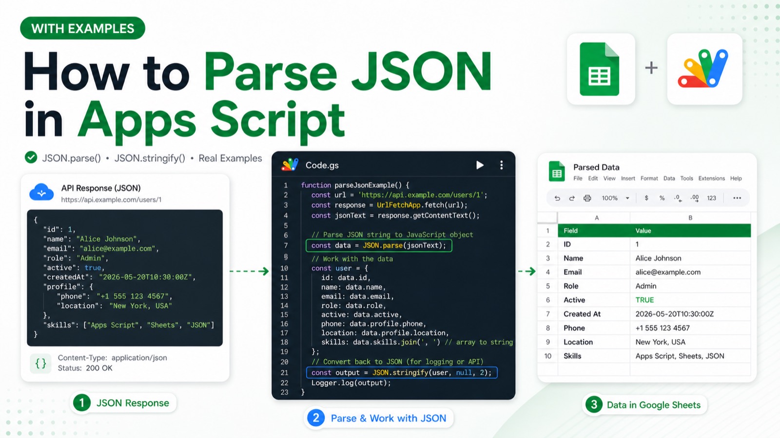Open the File menu

[x=578, y=179]
